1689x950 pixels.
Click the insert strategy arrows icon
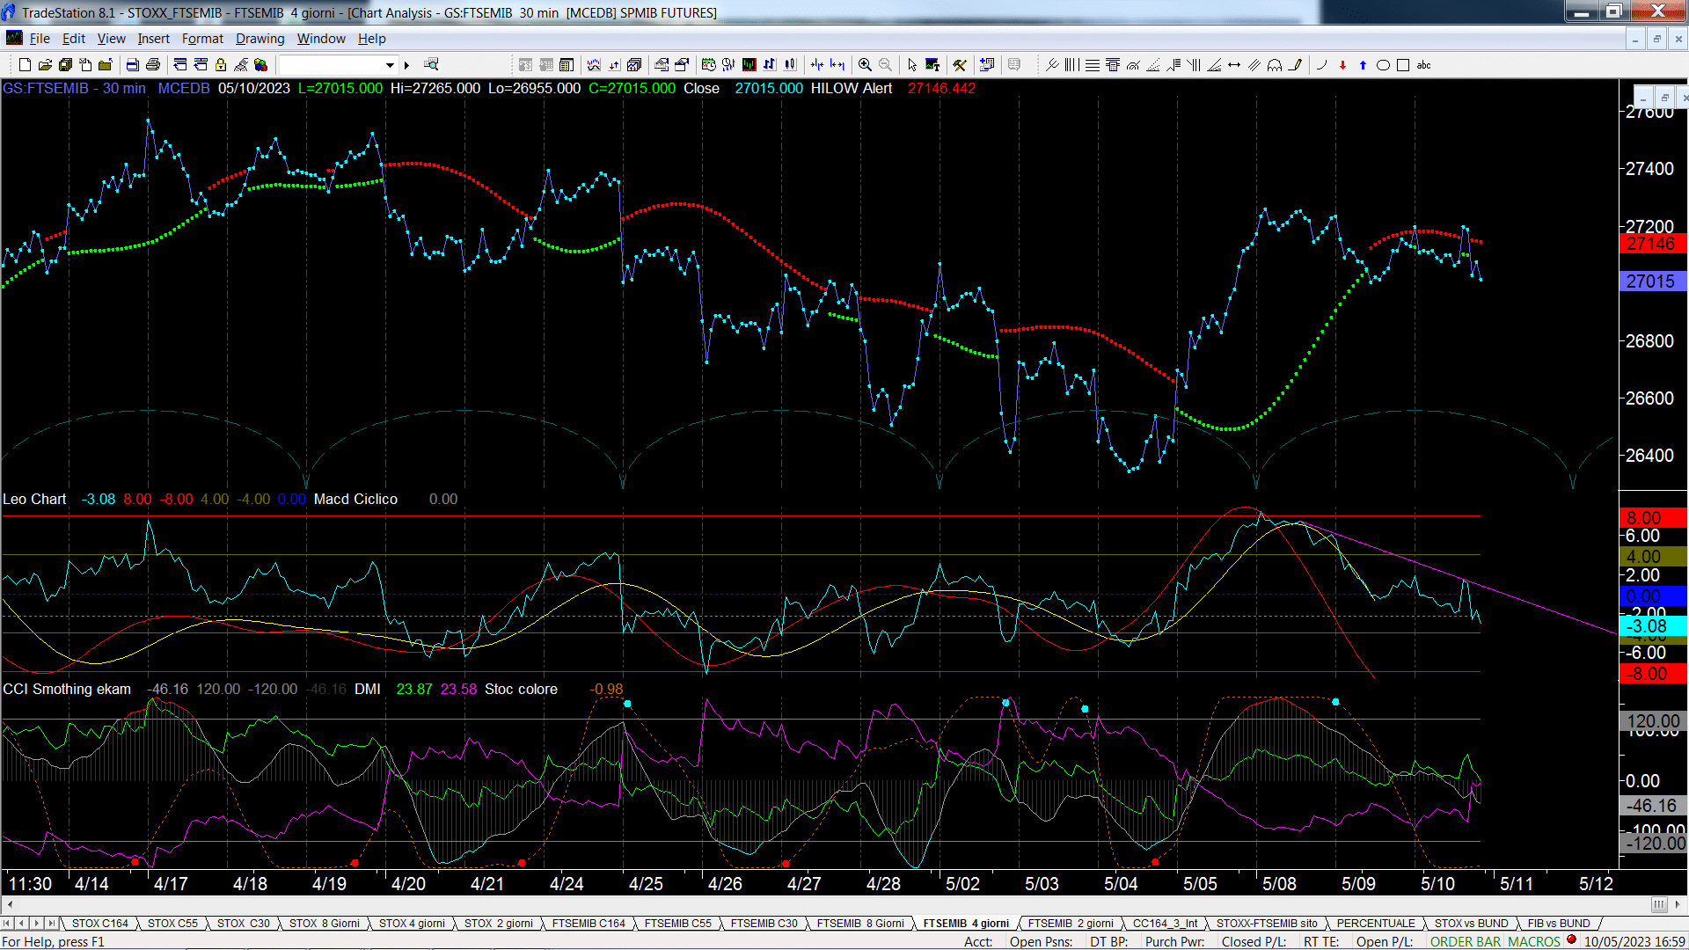(614, 65)
